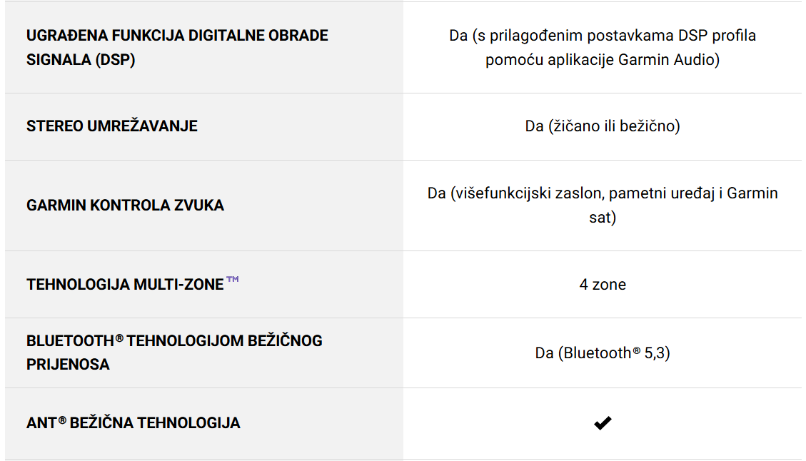Click the word 'sat)' in Garmin control value
806x461 pixels.
tap(603, 218)
